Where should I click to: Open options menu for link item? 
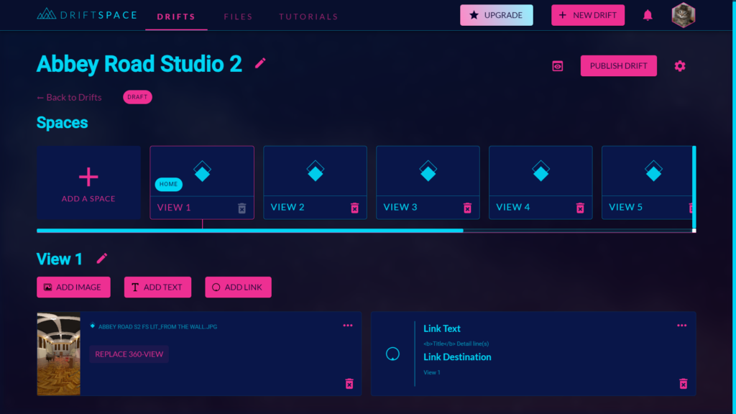[682, 326]
